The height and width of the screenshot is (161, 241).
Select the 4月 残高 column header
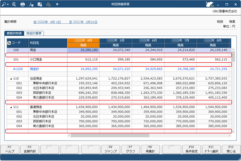coord(83,45)
